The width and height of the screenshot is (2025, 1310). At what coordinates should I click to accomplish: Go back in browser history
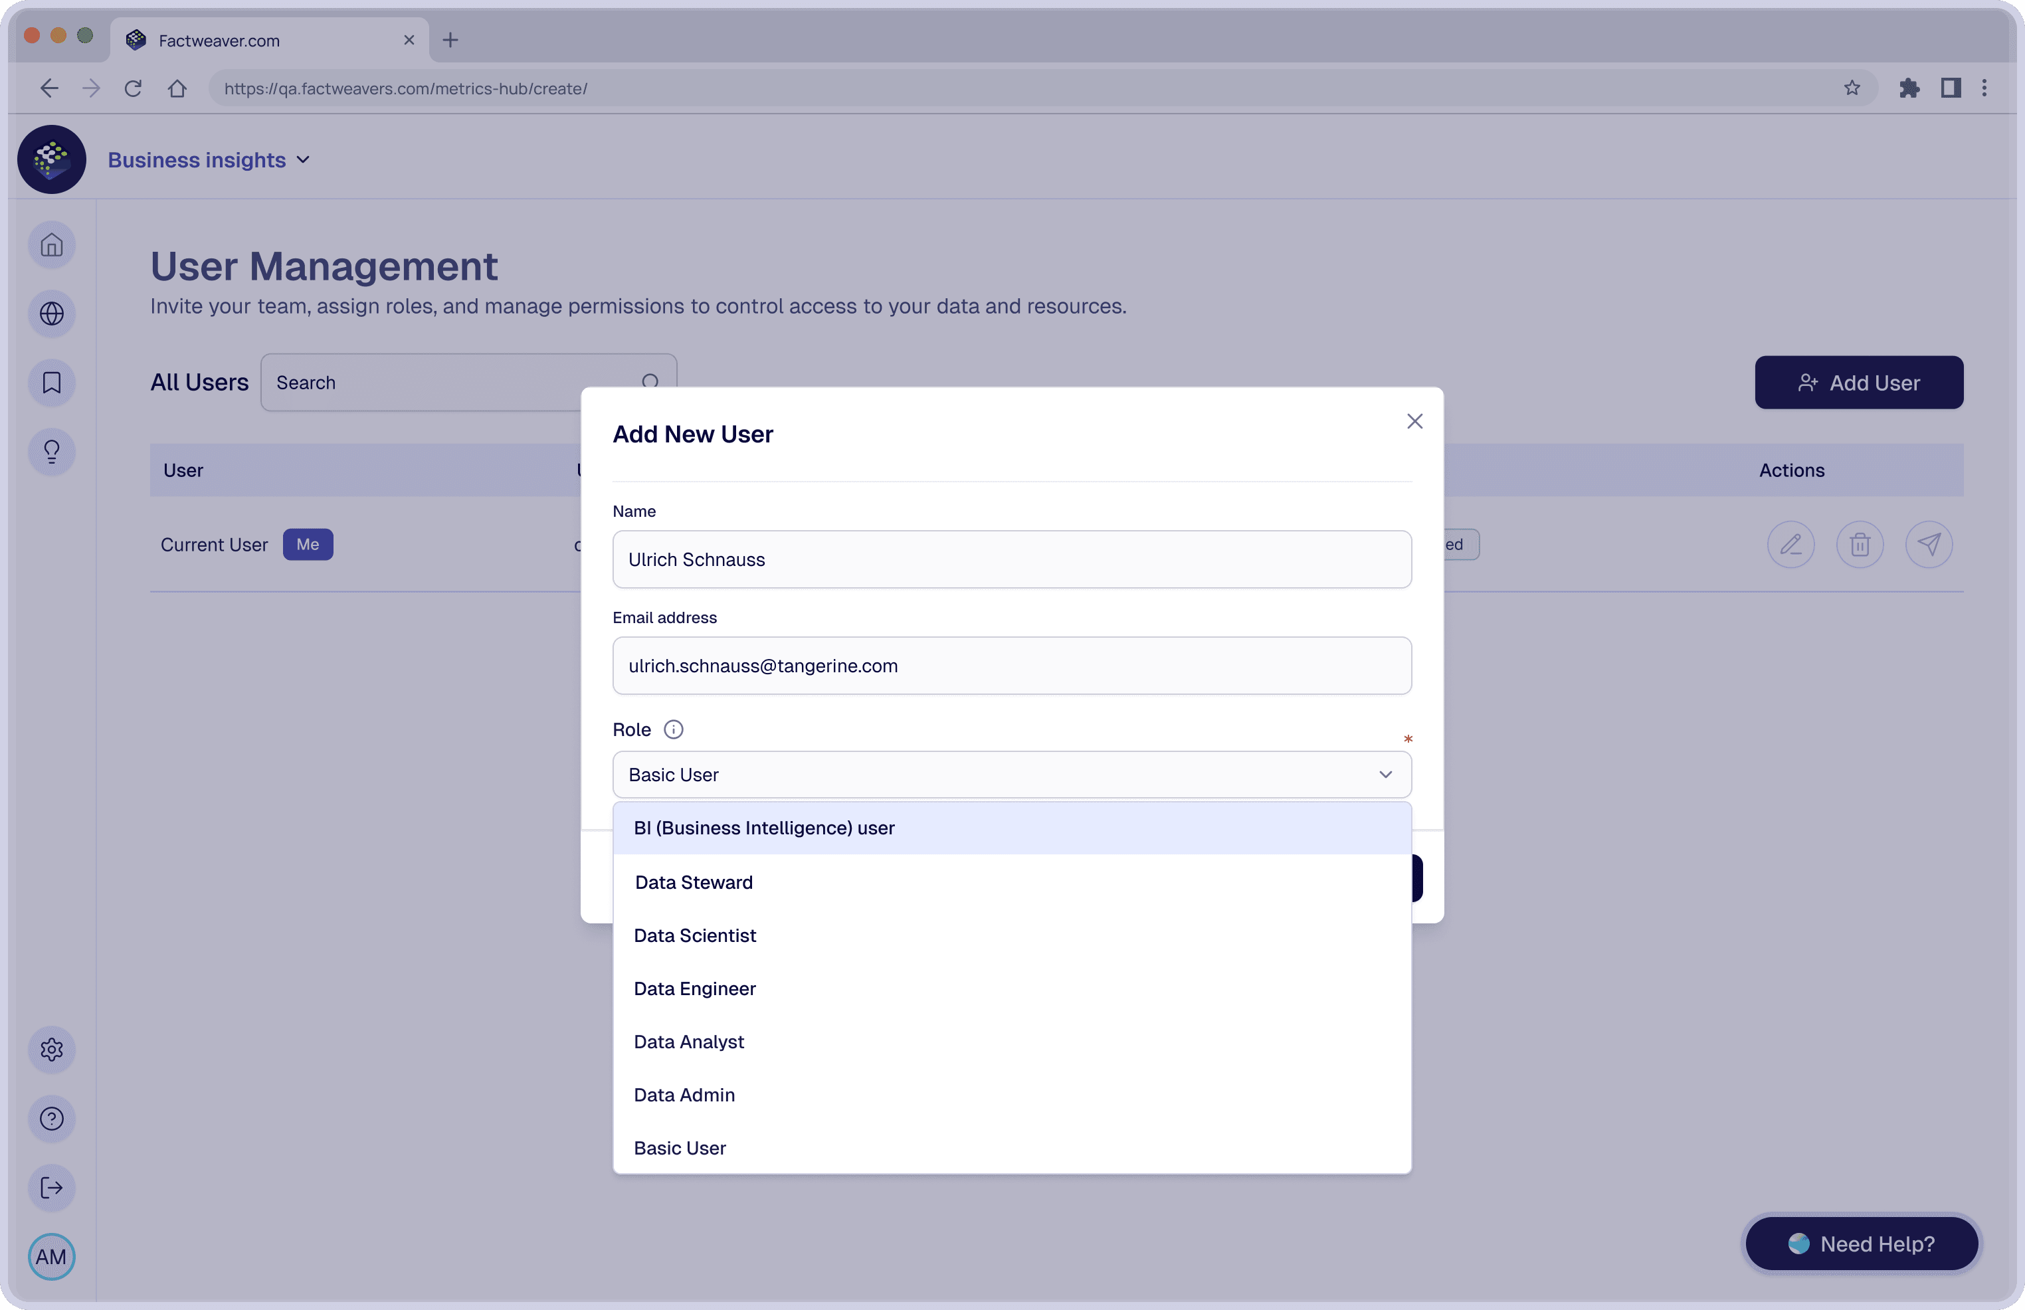(x=49, y=88)
